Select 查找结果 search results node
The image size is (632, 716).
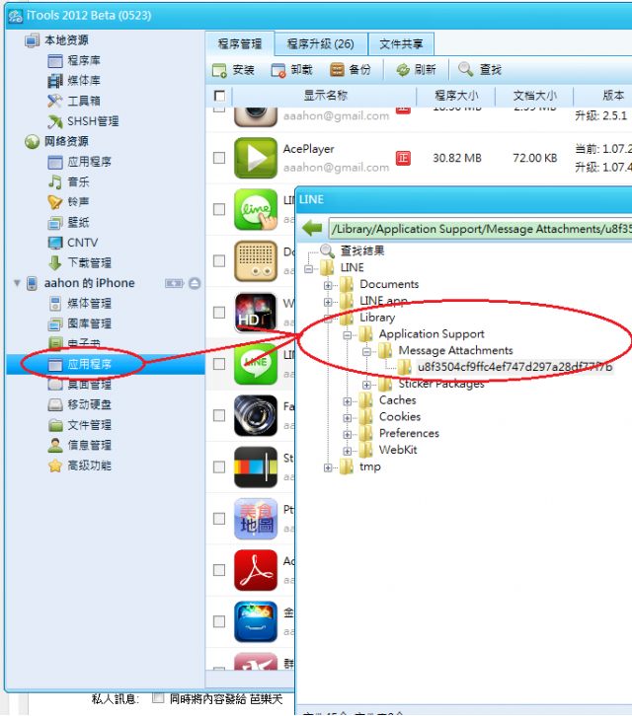click(x=353, y=251)
